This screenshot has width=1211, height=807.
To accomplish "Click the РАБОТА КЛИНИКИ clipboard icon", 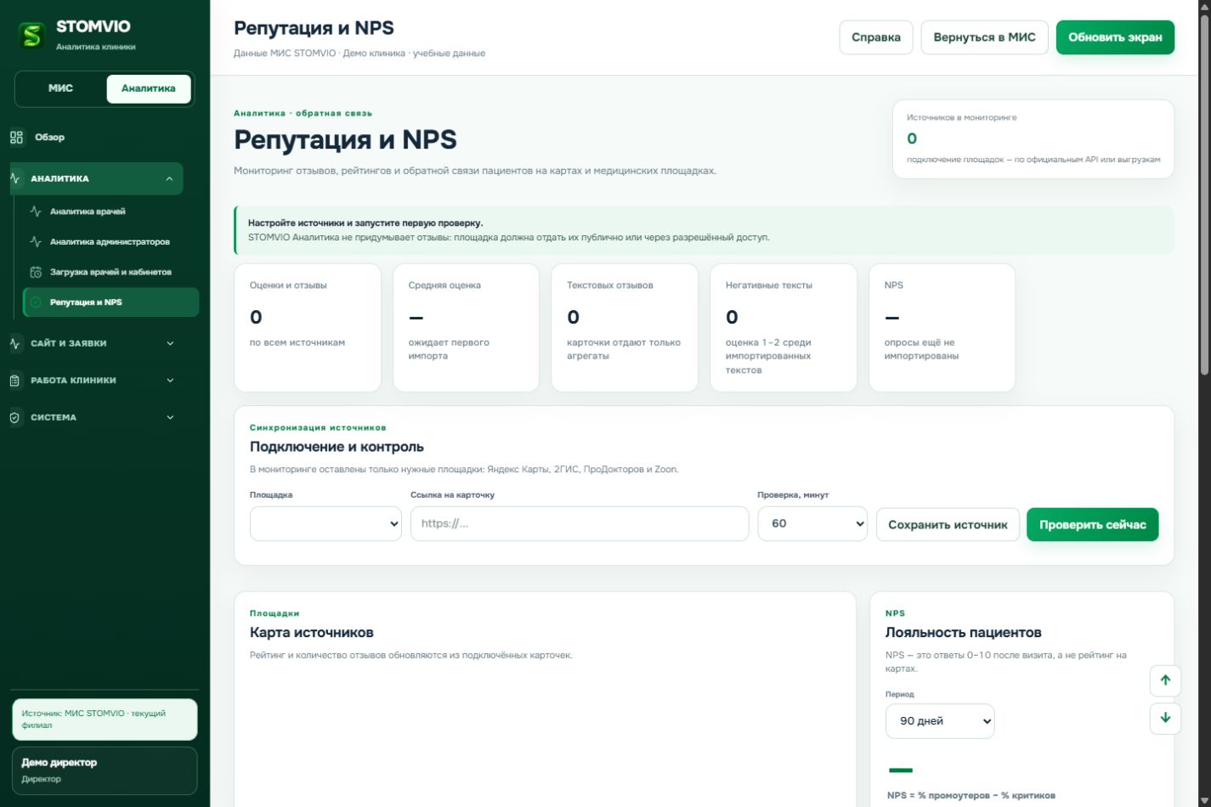I will pos(14,381).
